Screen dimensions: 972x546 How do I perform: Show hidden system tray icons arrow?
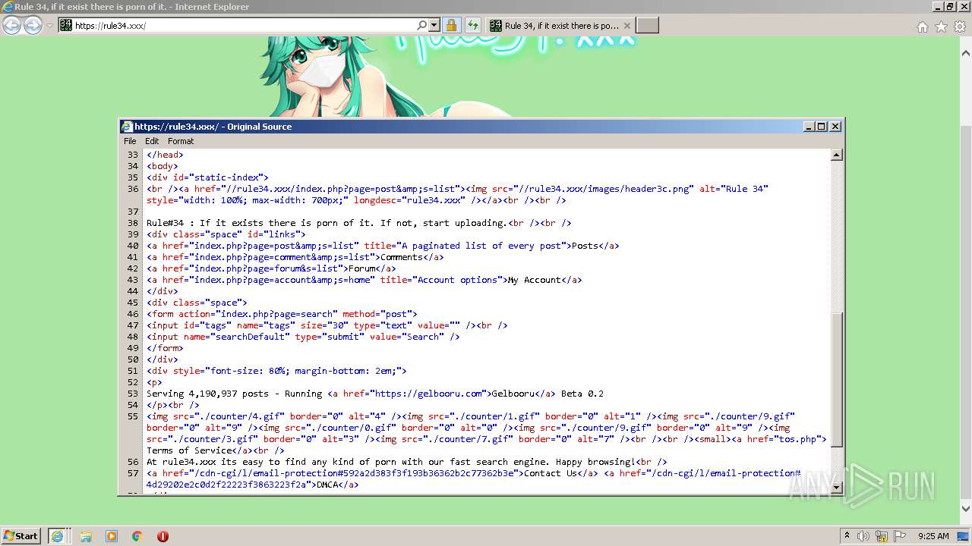(847, 535)
